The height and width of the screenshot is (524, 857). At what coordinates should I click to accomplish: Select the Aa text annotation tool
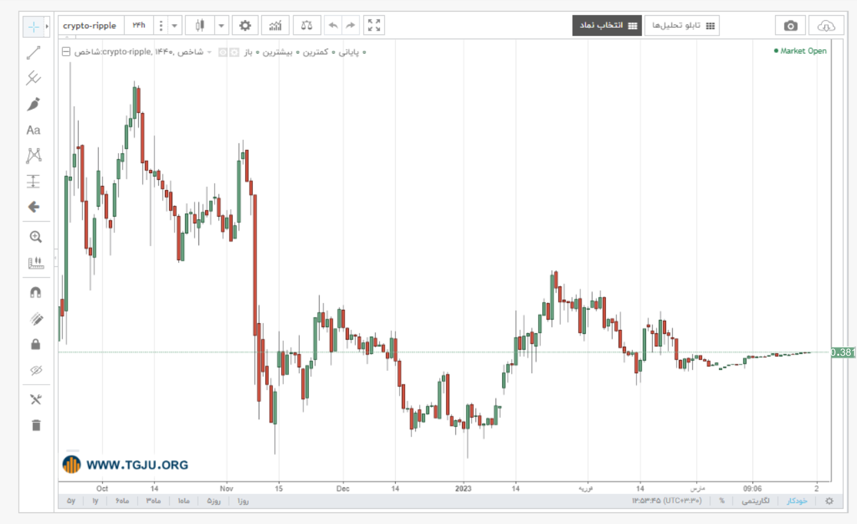pos(34,130)
